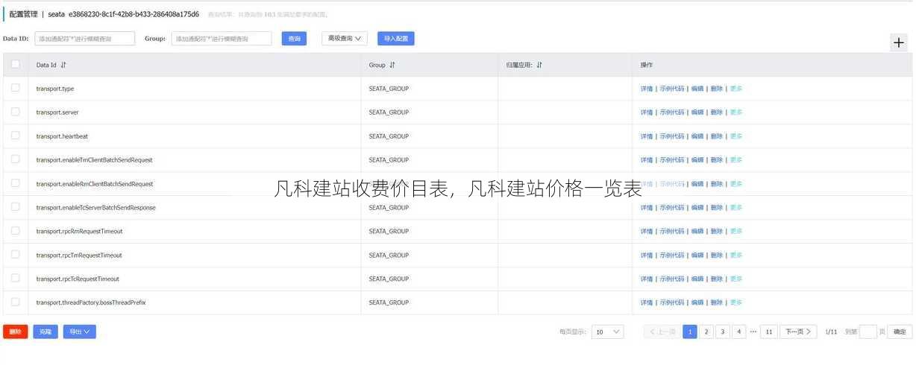Click SEATA_GROUP in the transport.server row
Image resolution: width=916 pixels, height=365 pixels.
(389, 112)
